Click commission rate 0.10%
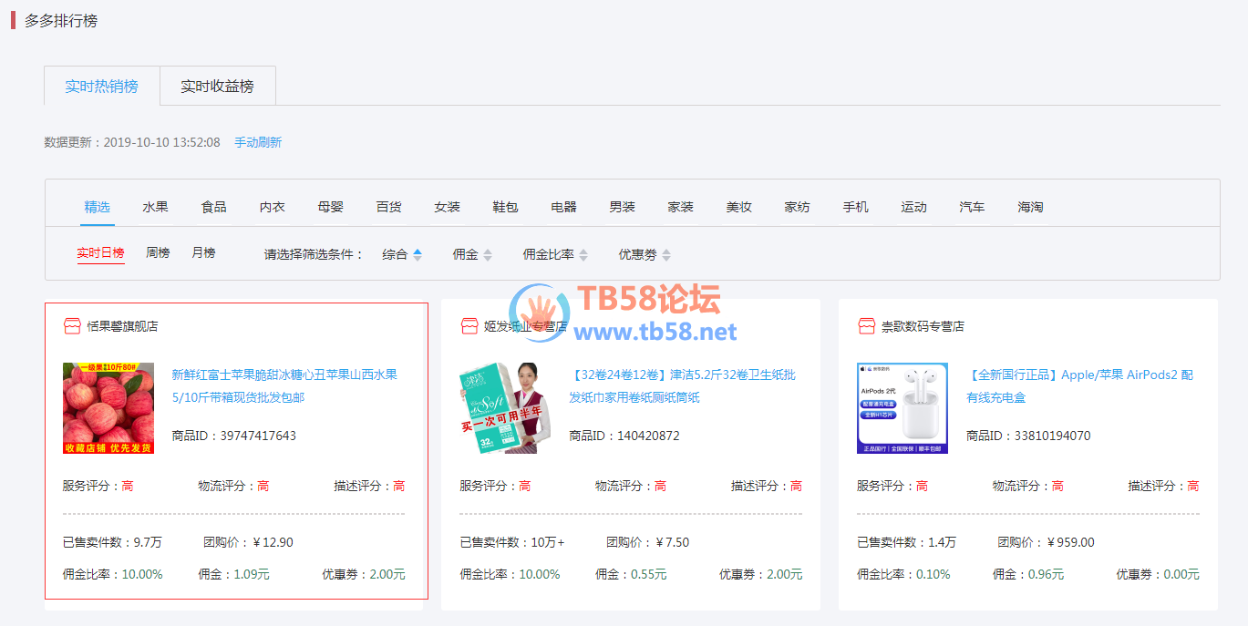Screen dimensions: 1248x626 point(933,575)
